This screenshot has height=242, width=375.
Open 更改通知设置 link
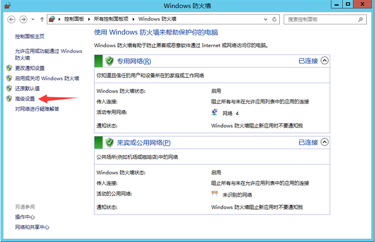pyautogui.click(x=30, y=68)
